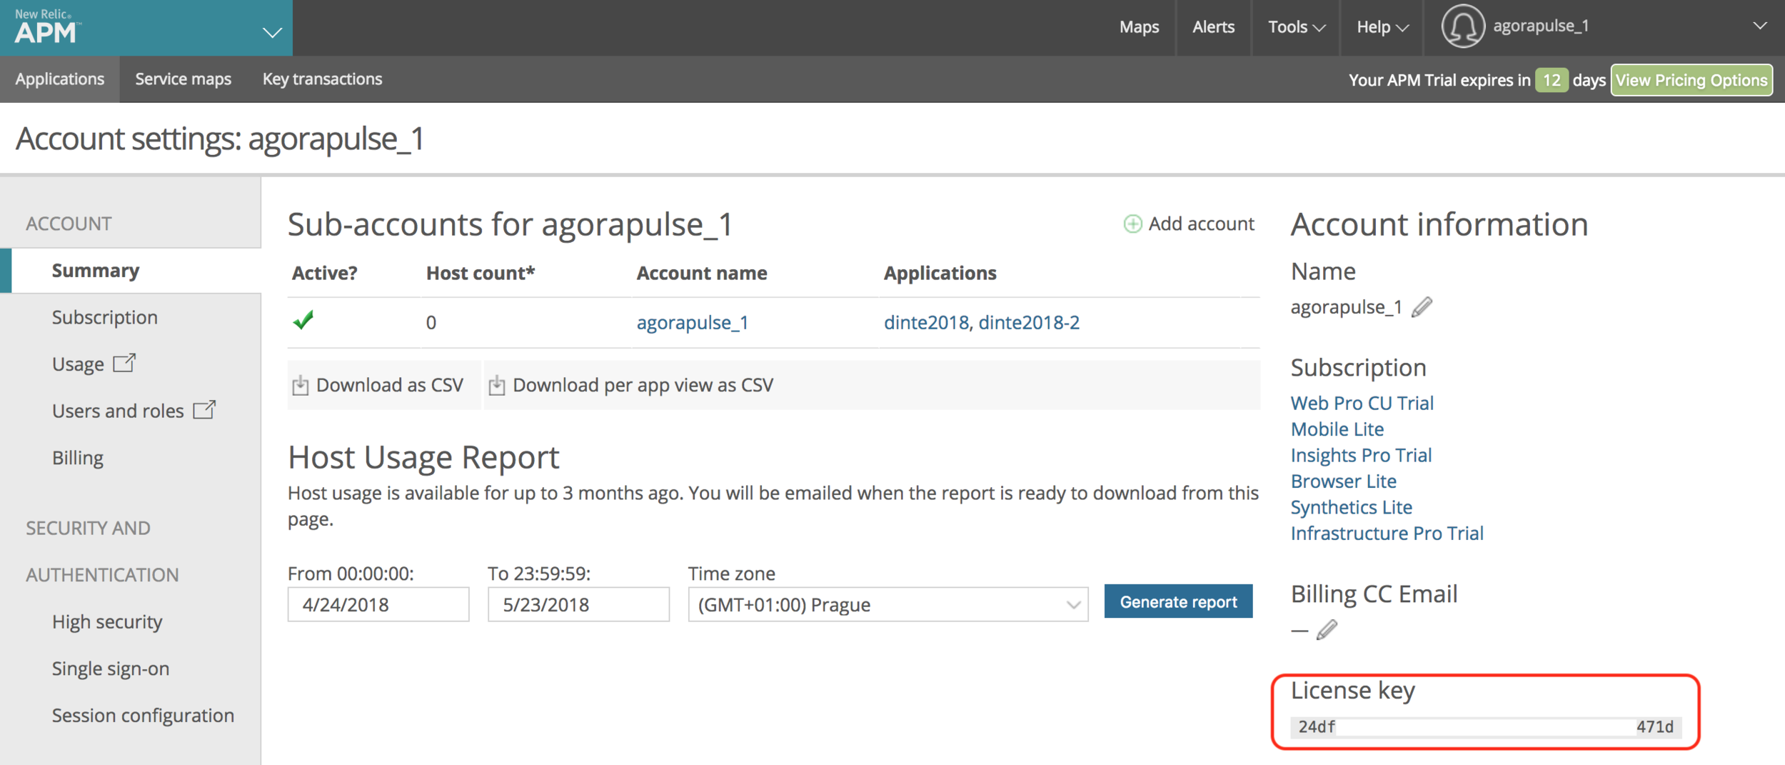Click the Account name column header
1785x765 pixels.
pyautogui.click(x=702, y=274)
